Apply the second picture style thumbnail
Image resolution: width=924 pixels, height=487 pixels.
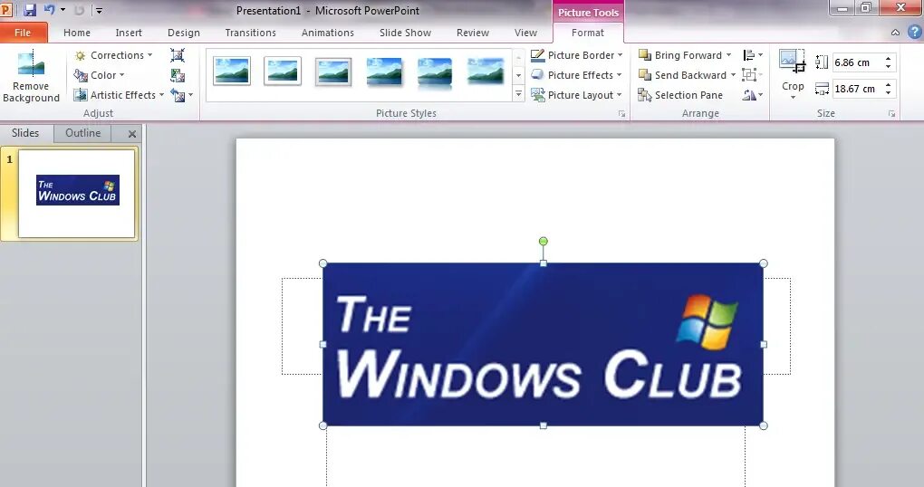pyautogui.click(x=283, y=71)
